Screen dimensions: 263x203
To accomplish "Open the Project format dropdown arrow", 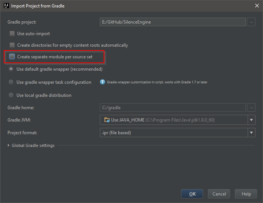I will pos(251,133).
